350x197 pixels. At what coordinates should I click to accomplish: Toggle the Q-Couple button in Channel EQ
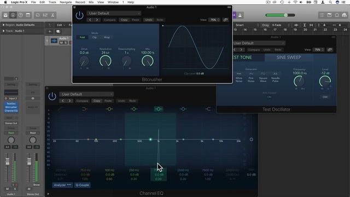82,185
